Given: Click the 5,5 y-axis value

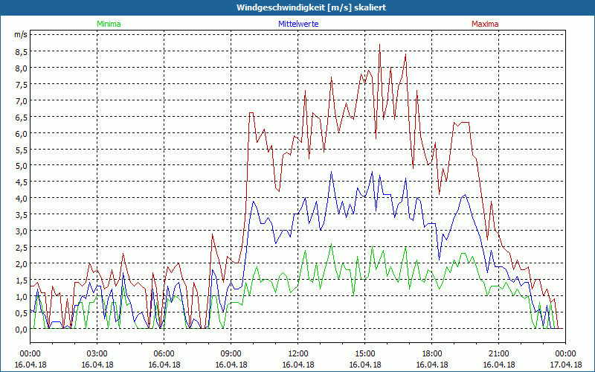Looking at the screenshot, I should coord(21,150).
